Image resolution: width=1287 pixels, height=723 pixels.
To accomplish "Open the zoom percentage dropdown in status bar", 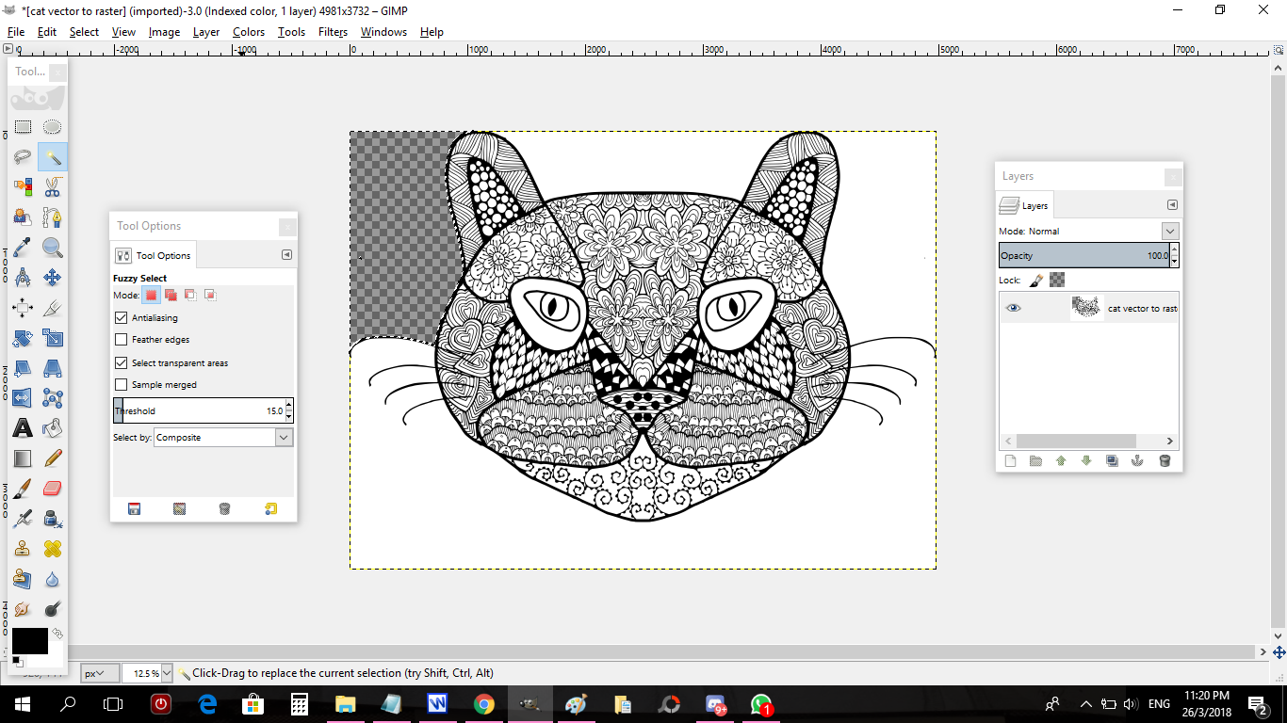I will 167,673.
